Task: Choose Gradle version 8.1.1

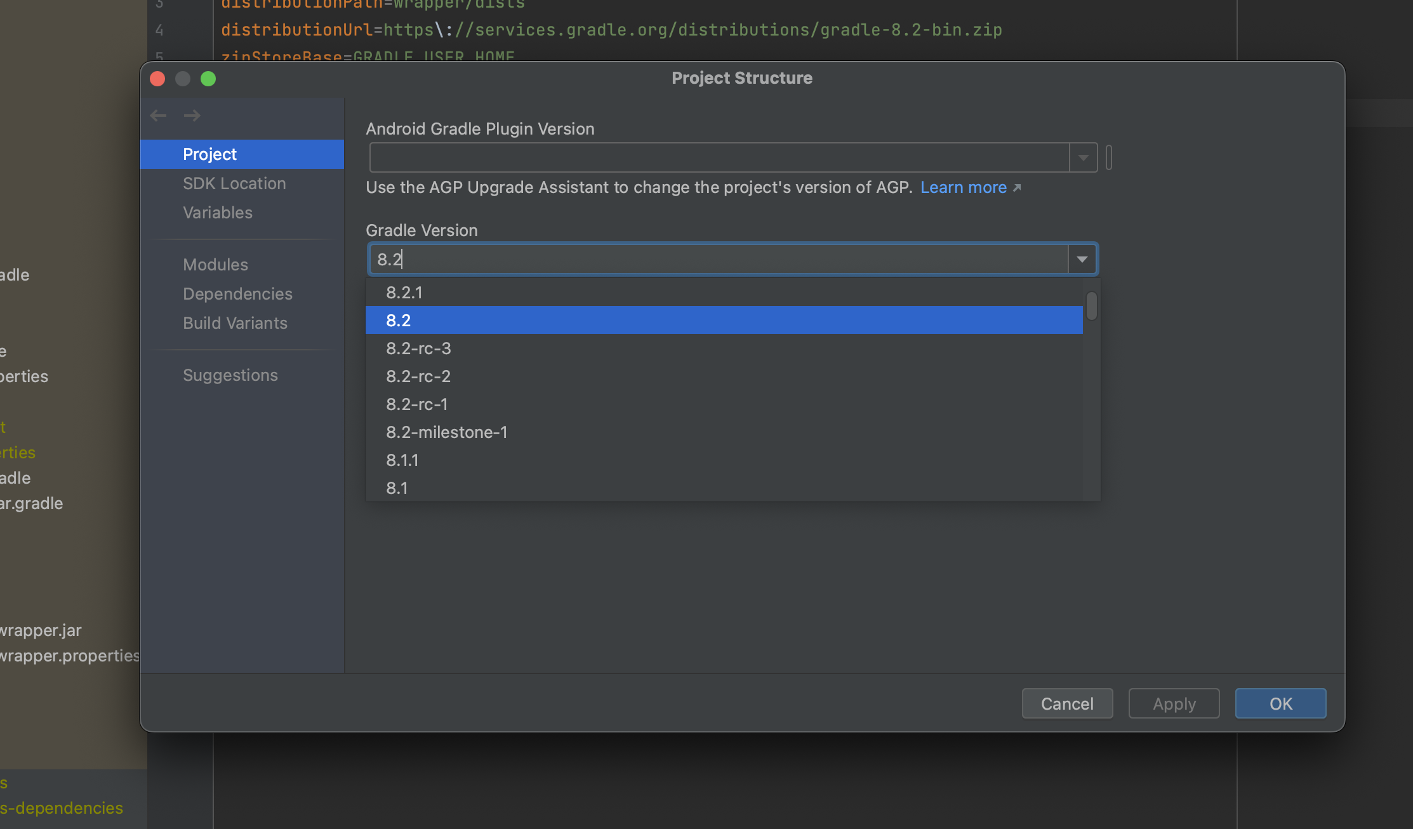Action: click(724, 460)
